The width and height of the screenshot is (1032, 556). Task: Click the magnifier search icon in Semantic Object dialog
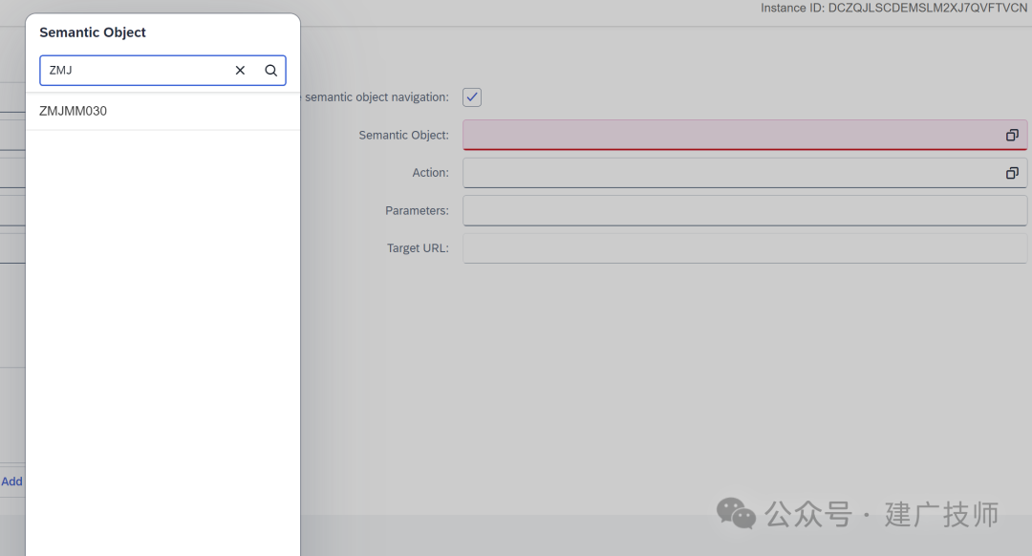(x=270, y=71)
